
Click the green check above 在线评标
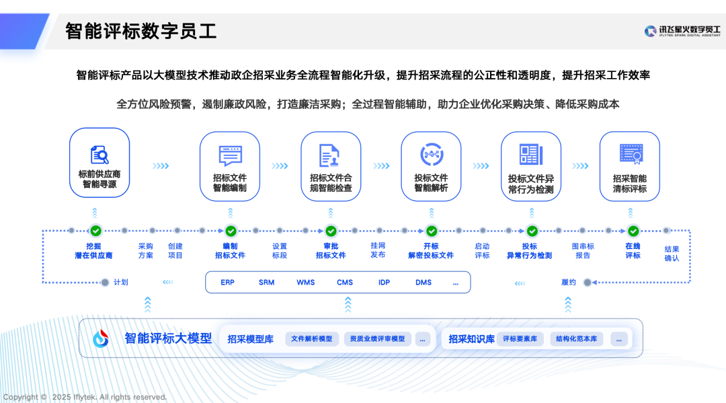coord(633,231)
